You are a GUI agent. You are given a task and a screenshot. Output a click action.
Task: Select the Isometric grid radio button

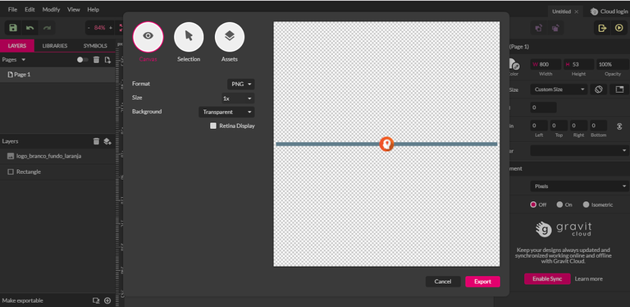click(586, 204)
